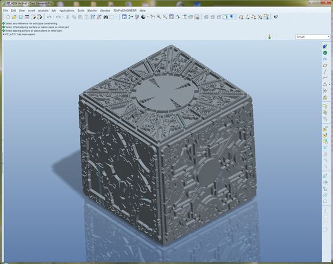Click the green globe icon in right toolbar
The width and height of the screenshot is (333, 264).
(325, 53)
